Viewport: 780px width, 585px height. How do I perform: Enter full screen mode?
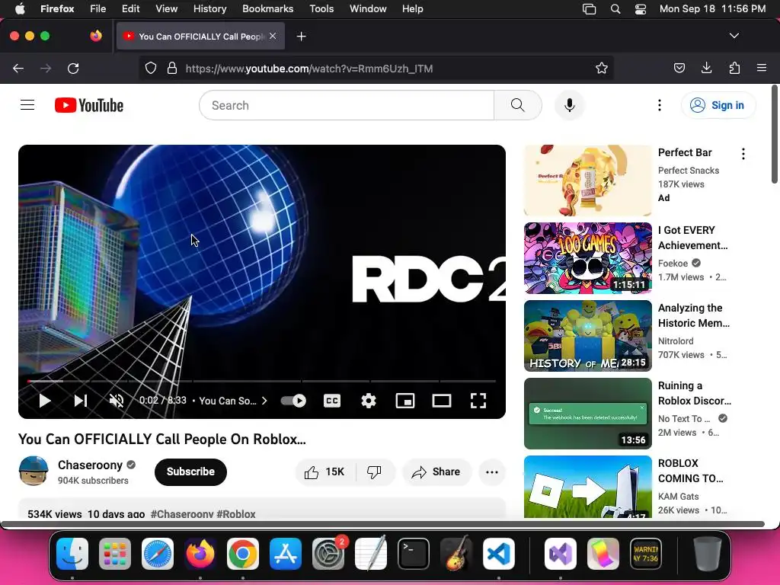(x=478, y=401)
